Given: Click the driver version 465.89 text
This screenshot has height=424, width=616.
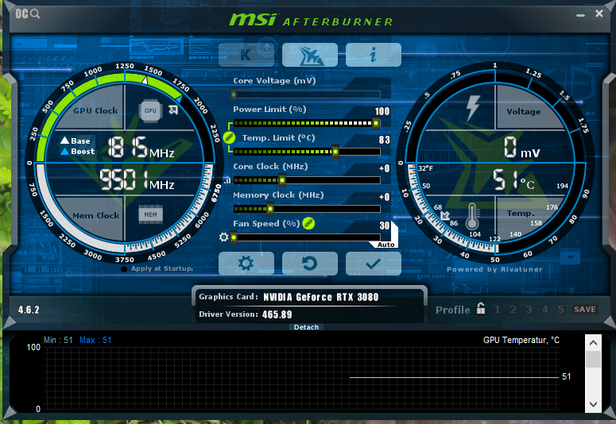Looking at the screenshot, I should pos(277,315).
